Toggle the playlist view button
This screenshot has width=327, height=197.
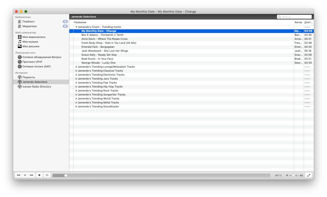click(x=47, y=175)
